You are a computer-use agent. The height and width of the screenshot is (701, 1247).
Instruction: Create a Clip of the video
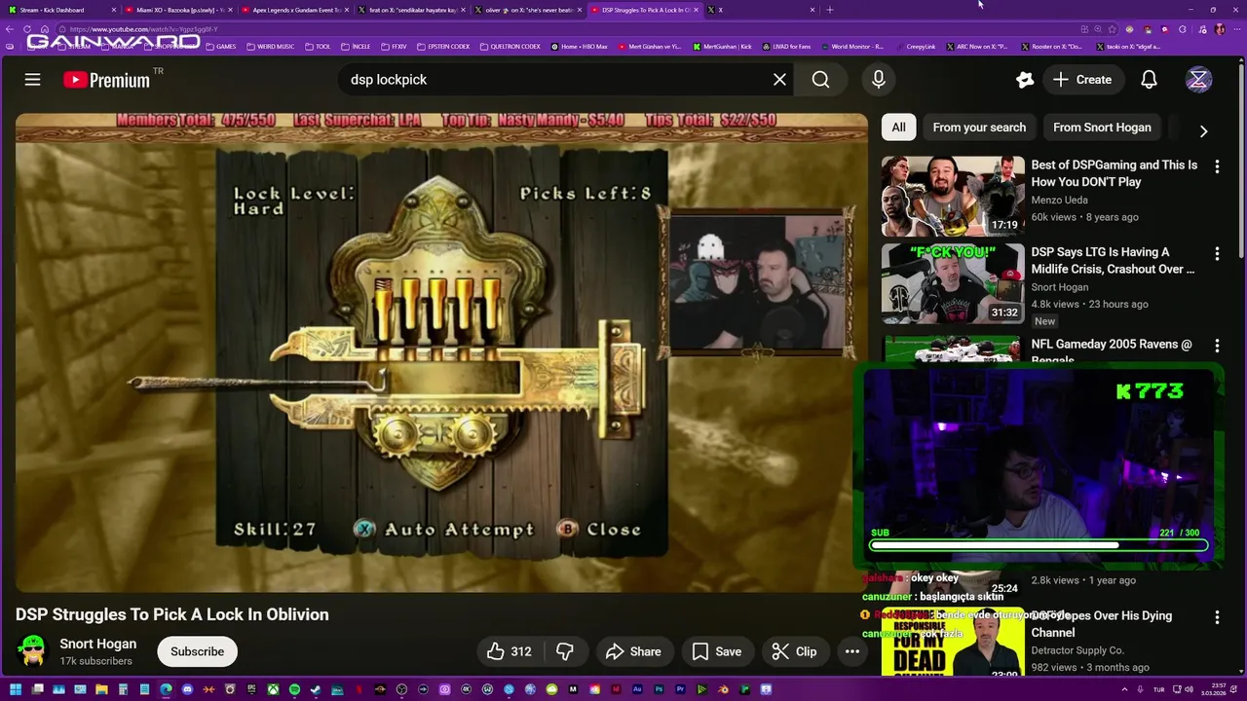pos(795,651)
